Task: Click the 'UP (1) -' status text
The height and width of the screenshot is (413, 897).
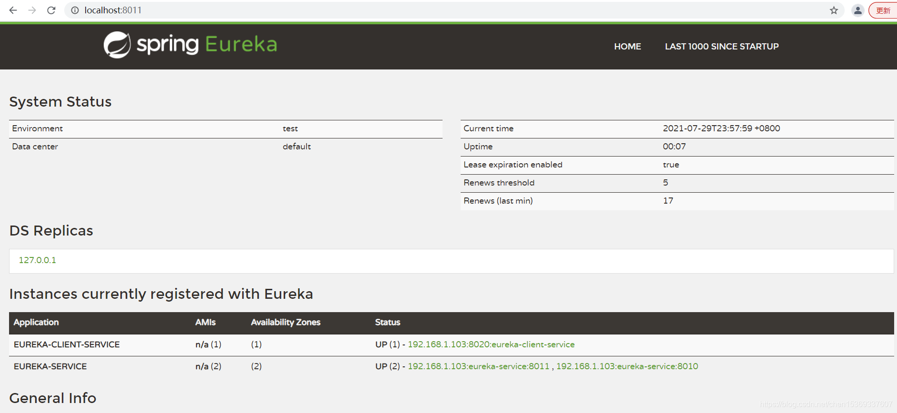Action: (390, 344)
